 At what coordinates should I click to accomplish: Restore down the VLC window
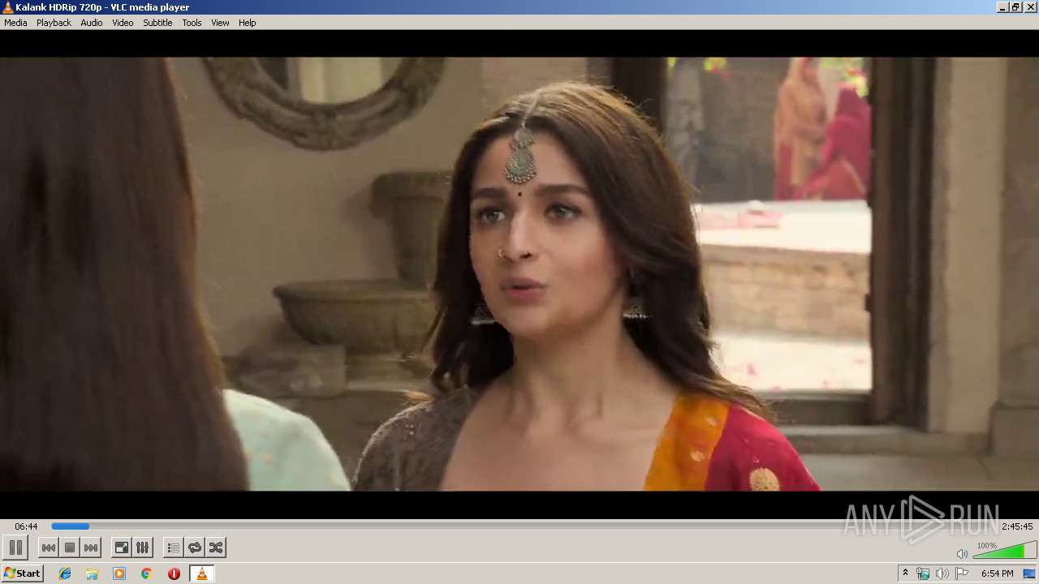tap(1015, 7)
